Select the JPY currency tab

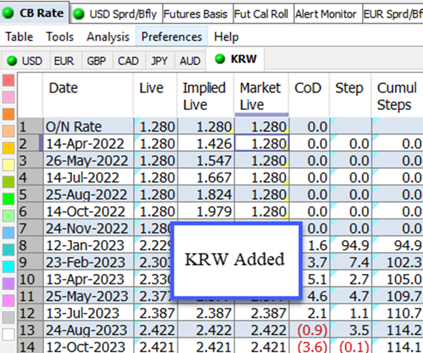(159, 61)
